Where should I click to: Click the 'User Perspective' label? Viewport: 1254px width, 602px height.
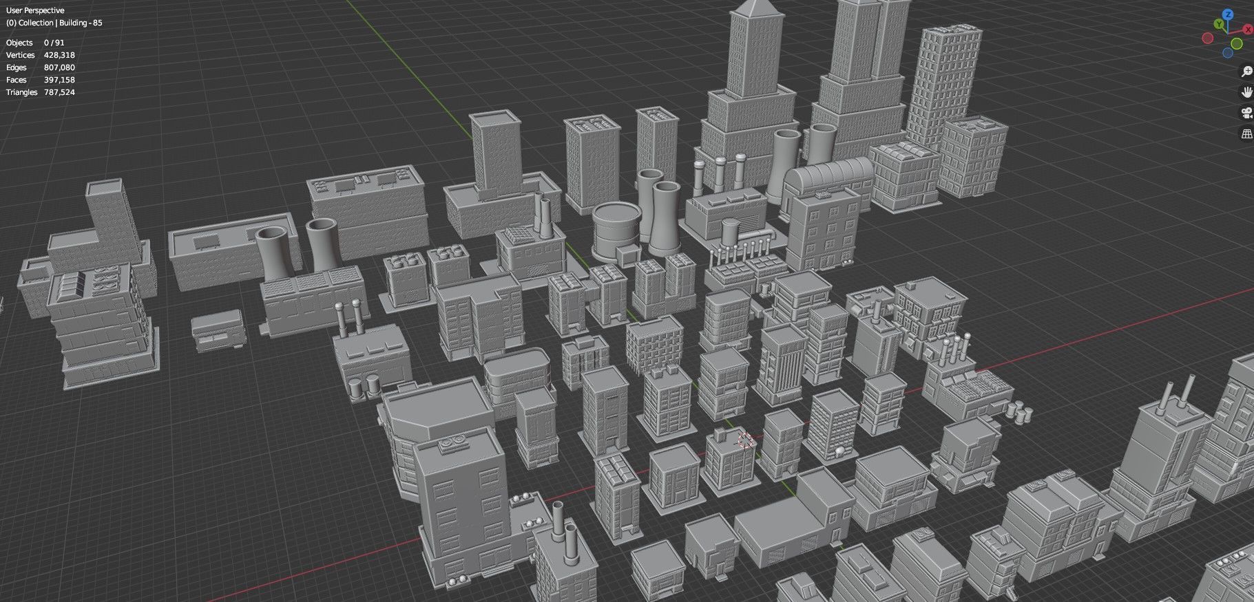(35, 10)
